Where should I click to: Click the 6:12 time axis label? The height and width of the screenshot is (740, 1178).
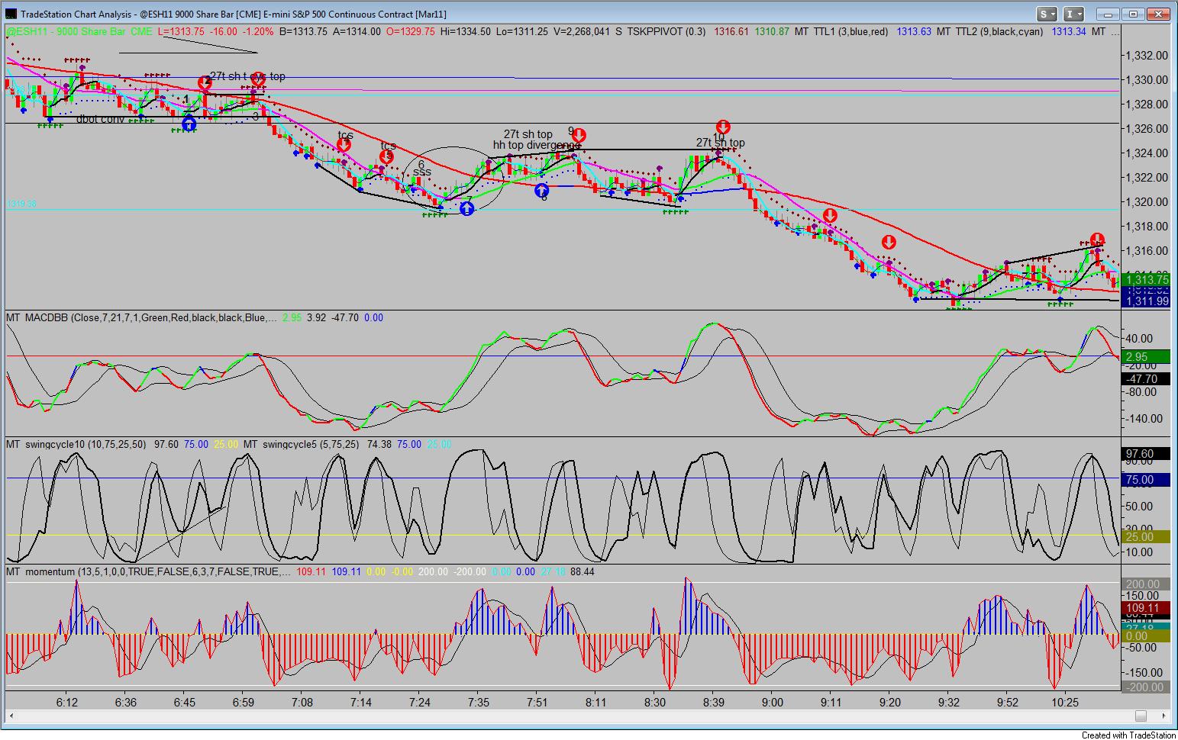[x=67, y=703]
